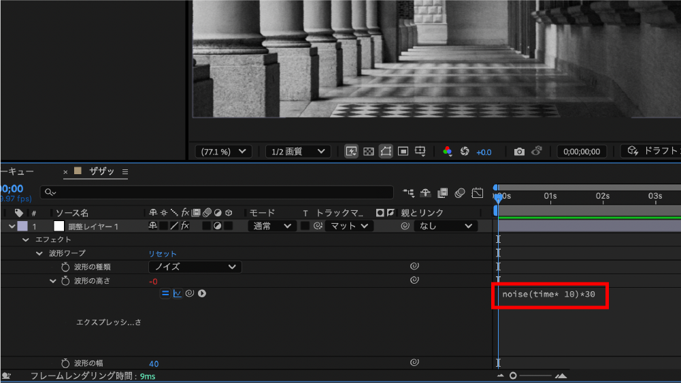Click the timeline zoom slider handle
Image resolution: width=681 pixels, height=383 pixels.
tap(513, 376)
